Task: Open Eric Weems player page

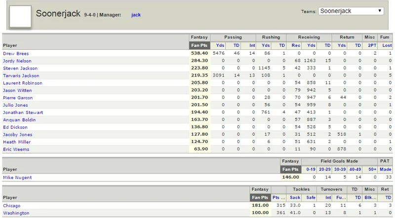Action: pos(16,149)
